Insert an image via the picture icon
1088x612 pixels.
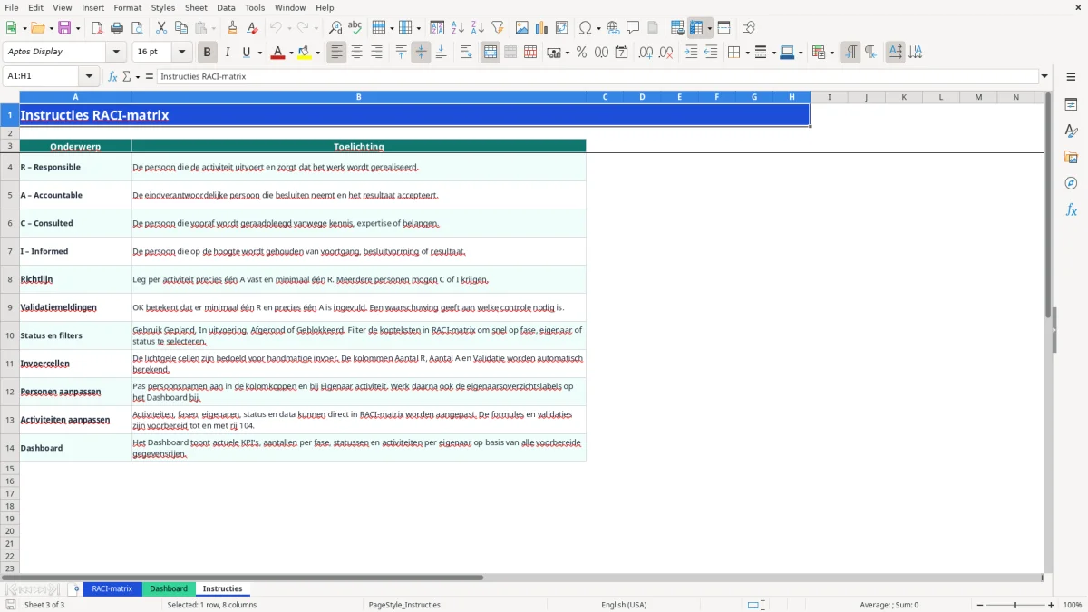[x=522, y=28]
